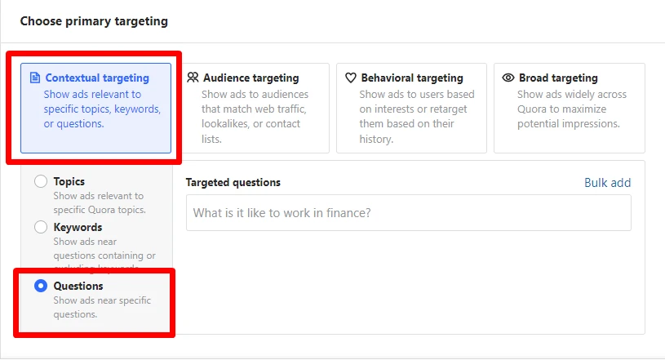
Task: Click the Audience targeting people icon
Action: (193, 78)
